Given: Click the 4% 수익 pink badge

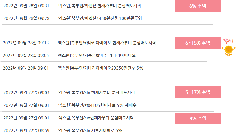Looking at the screenshot, I should pos(198,119).
